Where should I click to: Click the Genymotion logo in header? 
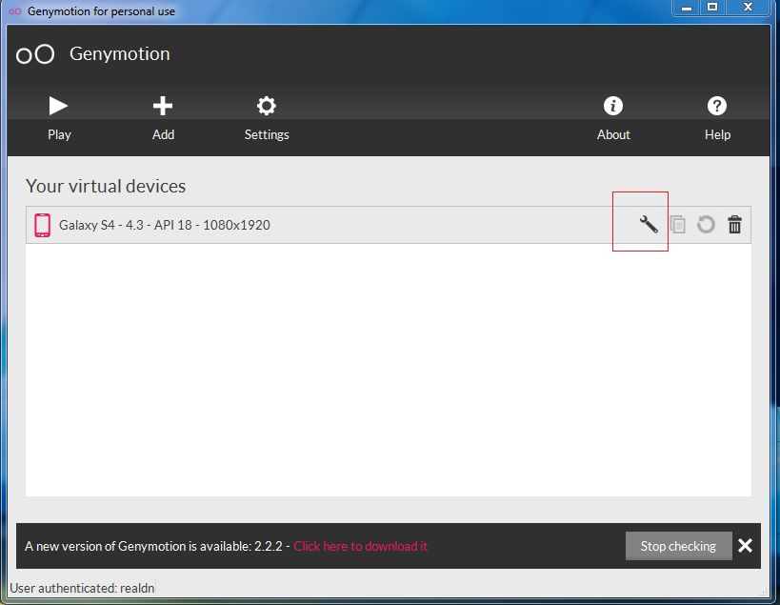tap(35, 54)
